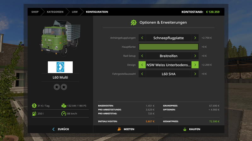Select previous Anhängekupplungen option
The height and width of the screenshot is (141, 252).
142,38
